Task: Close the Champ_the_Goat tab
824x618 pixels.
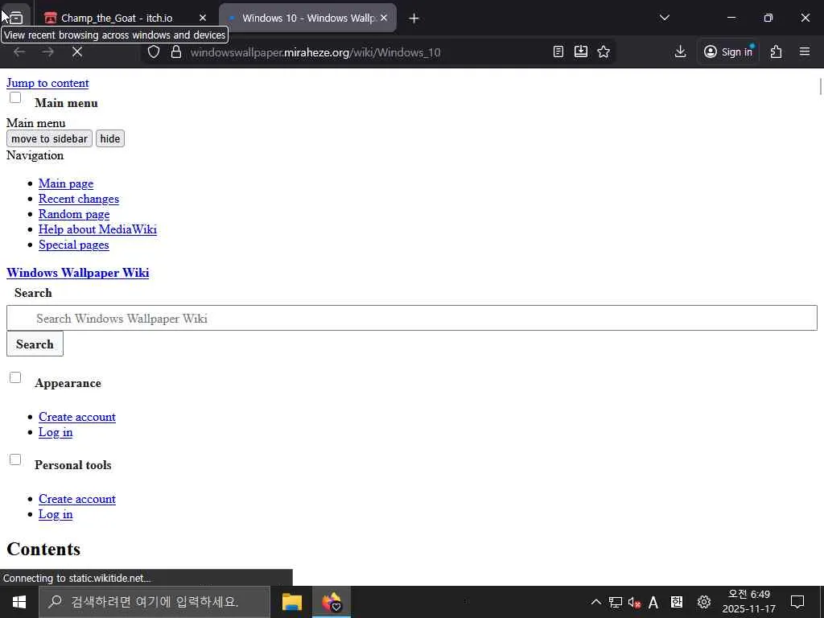Action: click(203, 18)
